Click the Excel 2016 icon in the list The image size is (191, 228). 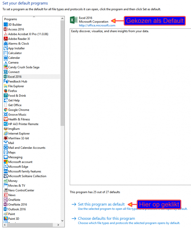point(6,77)
